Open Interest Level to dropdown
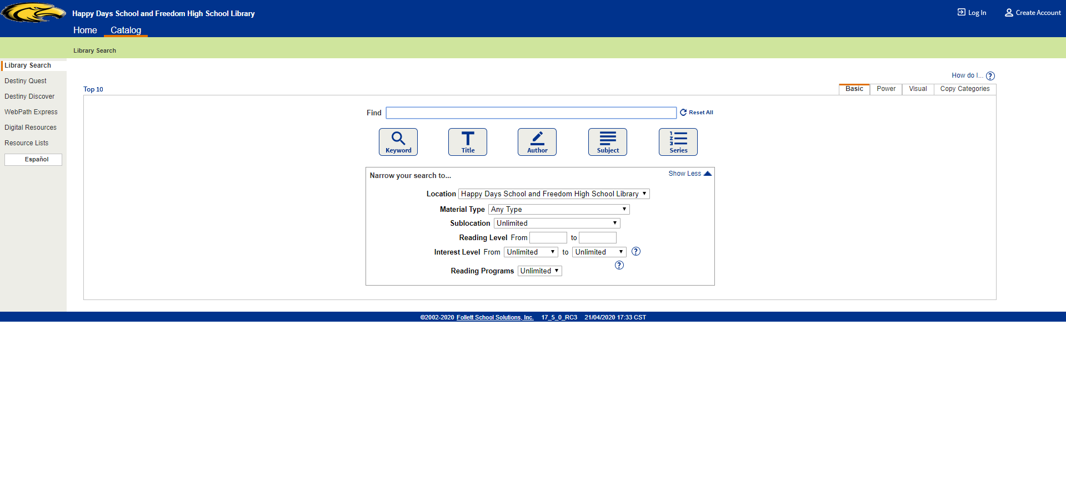 (599, 252)
